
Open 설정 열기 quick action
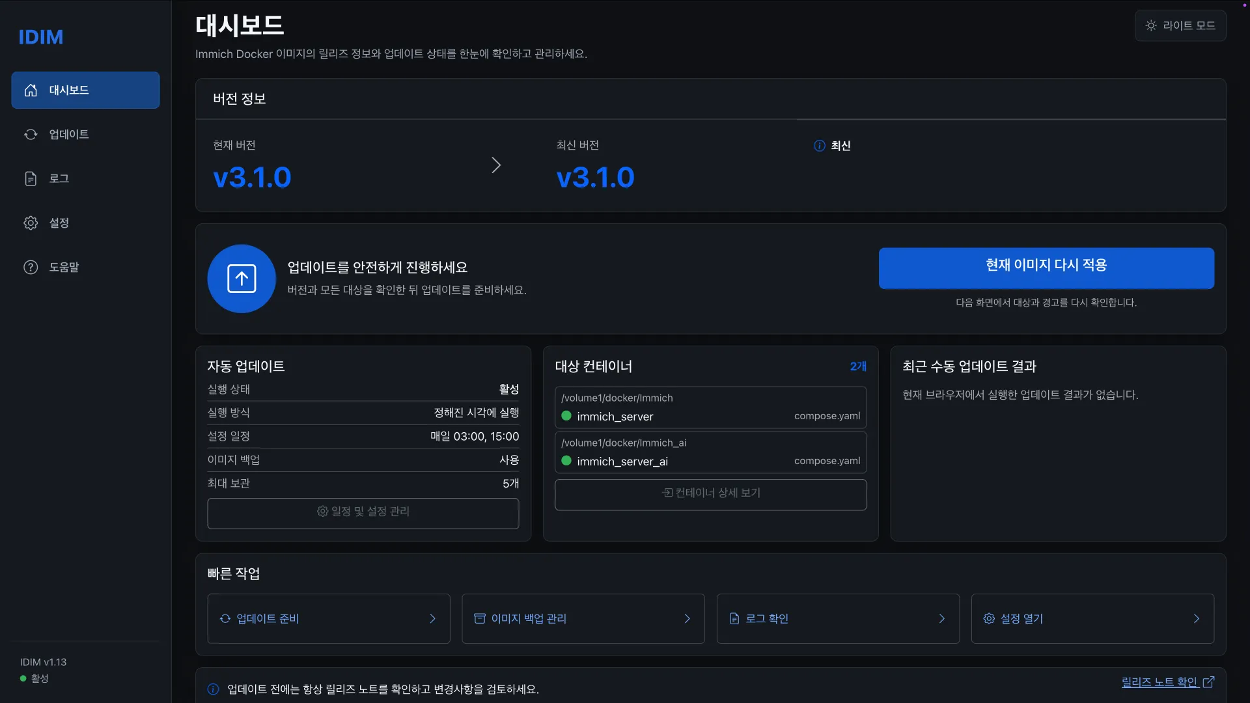1092,618
